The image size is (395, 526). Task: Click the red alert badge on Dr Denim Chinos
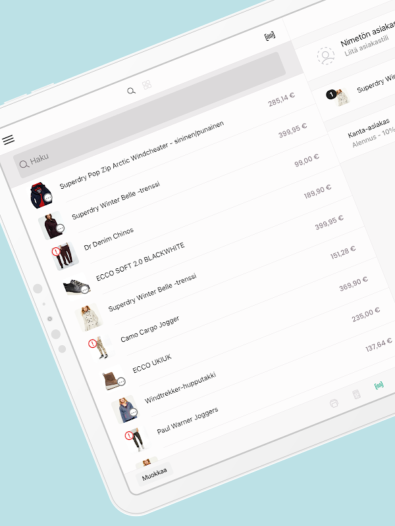click(x=56, y=251)
